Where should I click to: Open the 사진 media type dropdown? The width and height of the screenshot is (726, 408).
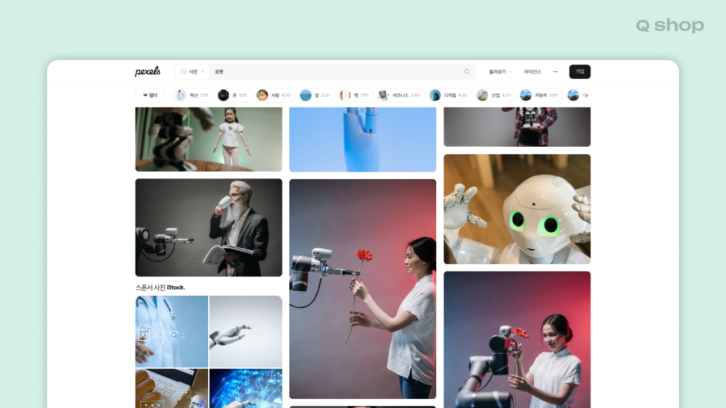[192, 72]
